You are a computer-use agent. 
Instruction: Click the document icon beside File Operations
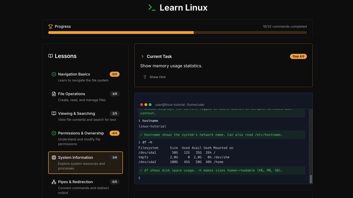[54, 94]
